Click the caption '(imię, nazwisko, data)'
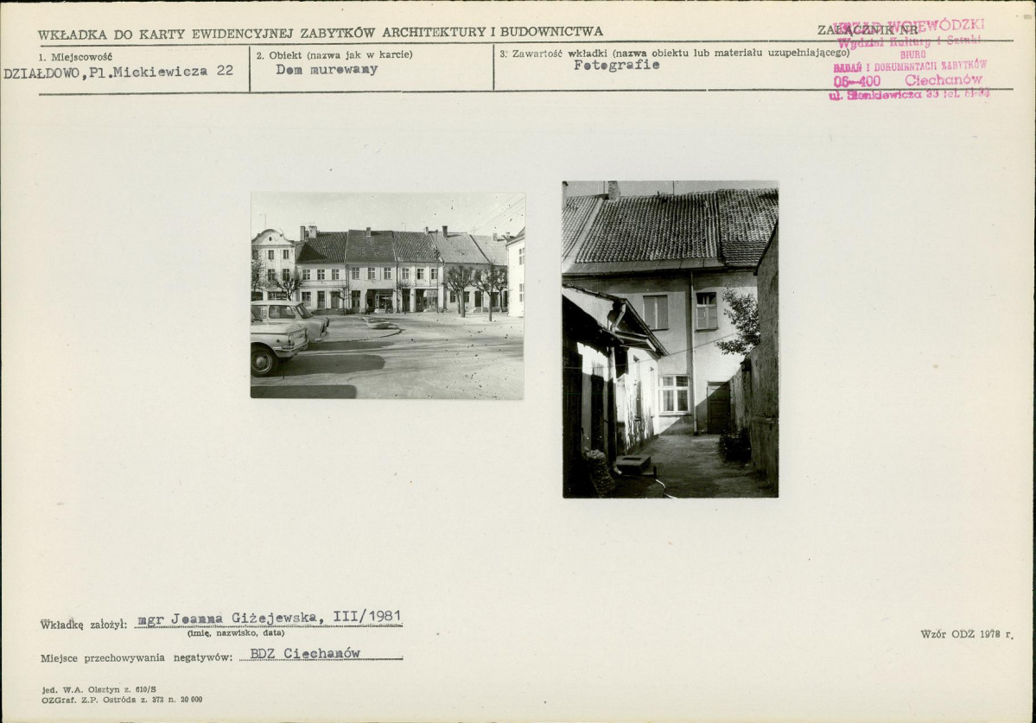Image resolution: width=1036 pixels, height=723 pixels. (x=236, y=633)
